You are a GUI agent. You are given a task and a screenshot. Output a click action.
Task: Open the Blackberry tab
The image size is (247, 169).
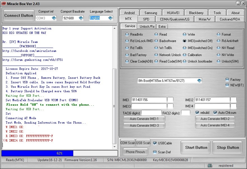pyautogui.click(x=196, y=13)
